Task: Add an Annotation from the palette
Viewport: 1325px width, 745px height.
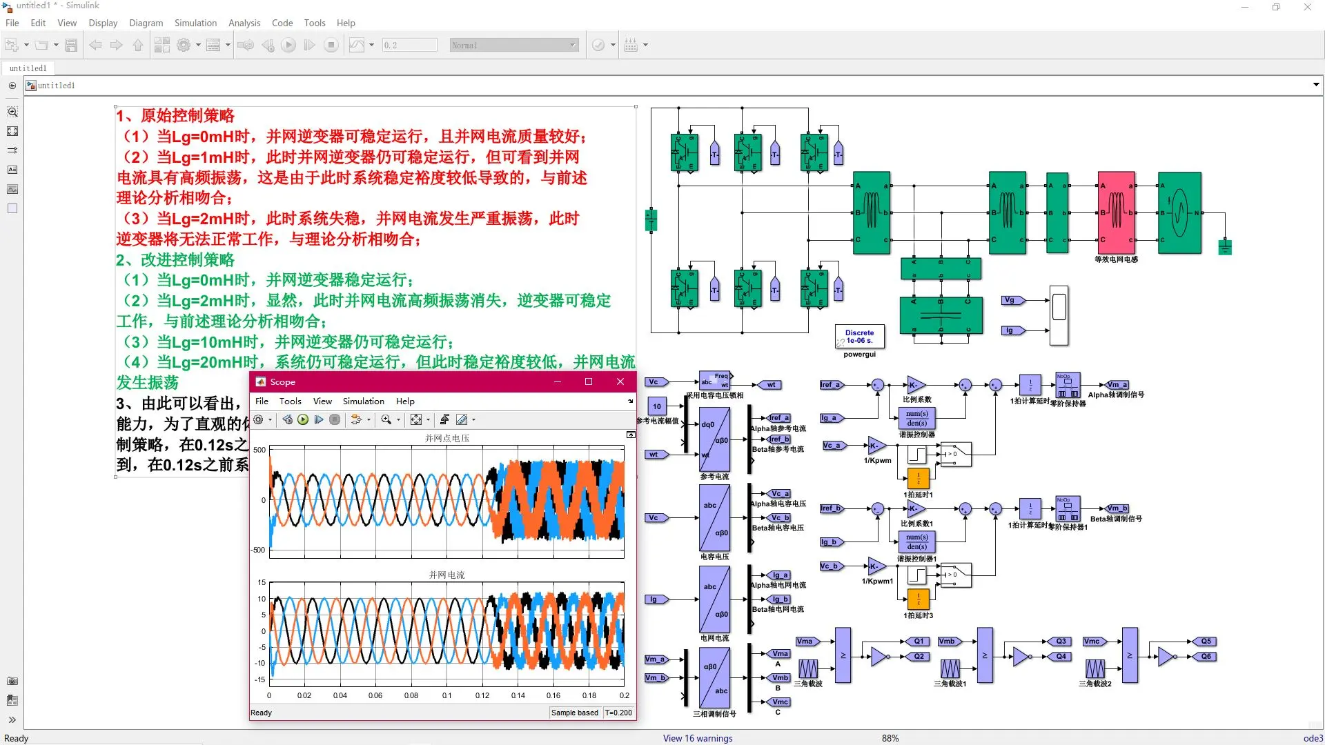Action: click(x=12, y=170)
